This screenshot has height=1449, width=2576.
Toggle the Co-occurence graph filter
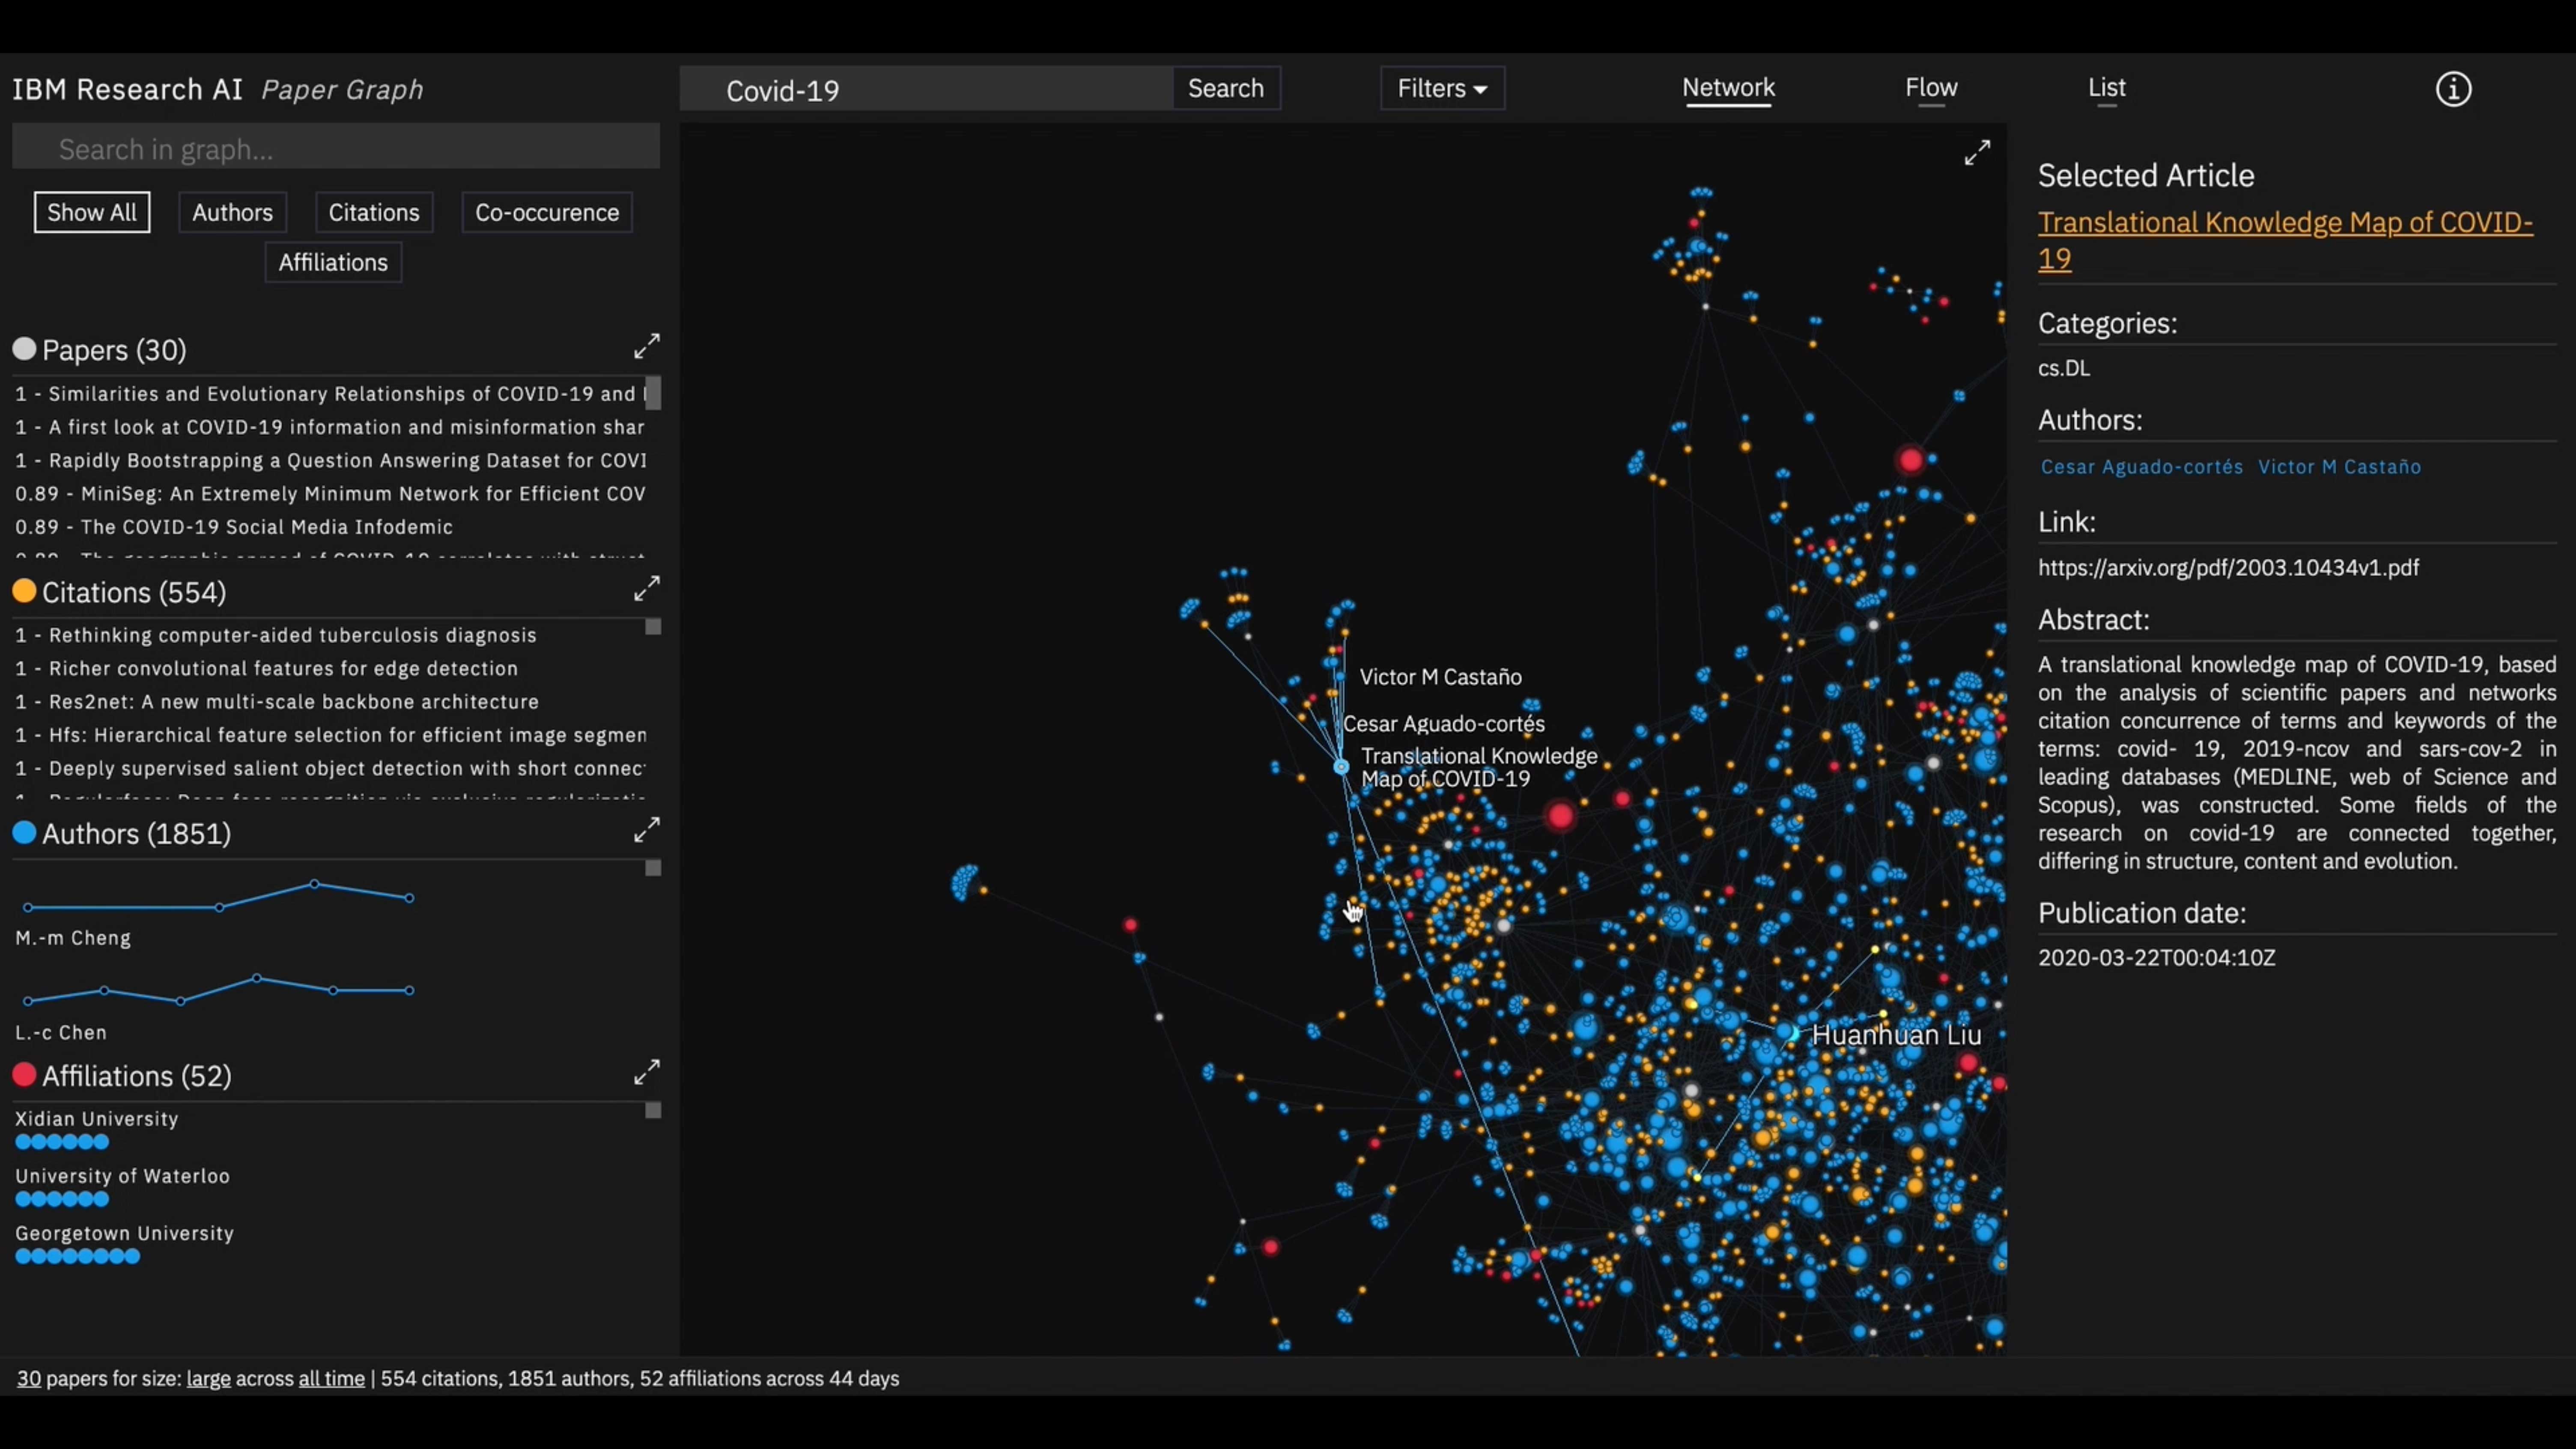546,213
